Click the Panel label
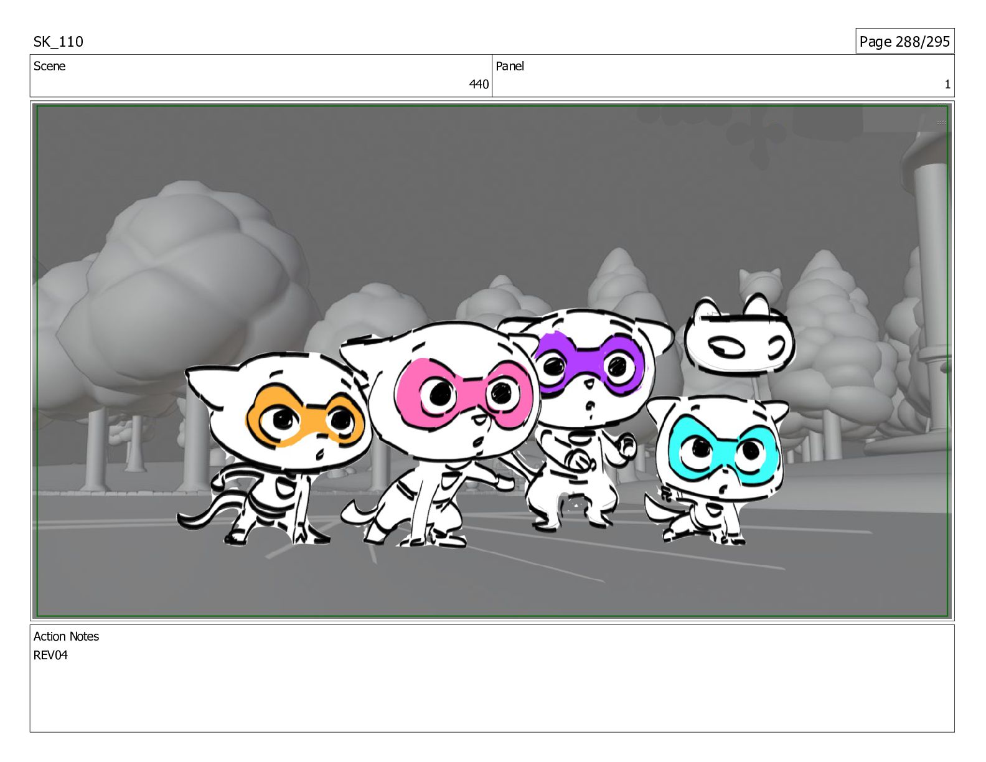 coord(510,66)
